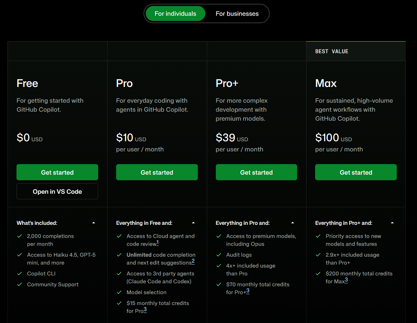Click Get started under Pro plan

coord(157,172)
